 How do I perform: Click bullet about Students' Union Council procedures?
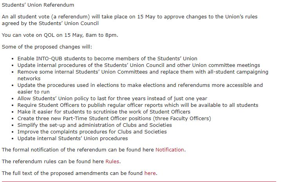(139, 65)
